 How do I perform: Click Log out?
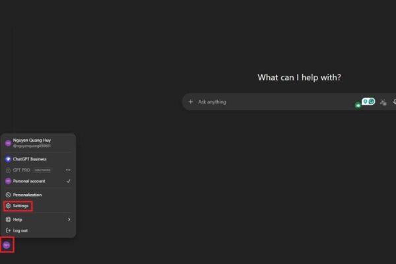tap(20, 230)
